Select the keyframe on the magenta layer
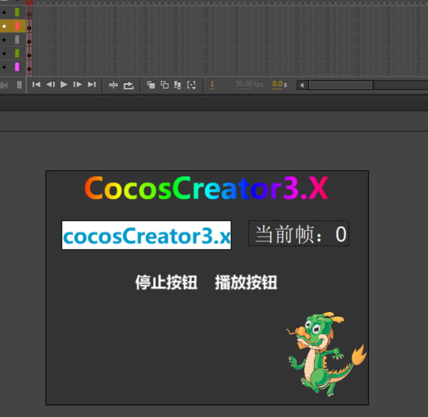Viewport: 428px width, 417px height. [x=29, y=68]
